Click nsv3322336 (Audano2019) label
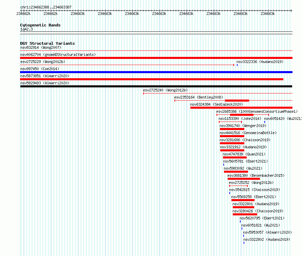302x256 pixels. [260, 62]
